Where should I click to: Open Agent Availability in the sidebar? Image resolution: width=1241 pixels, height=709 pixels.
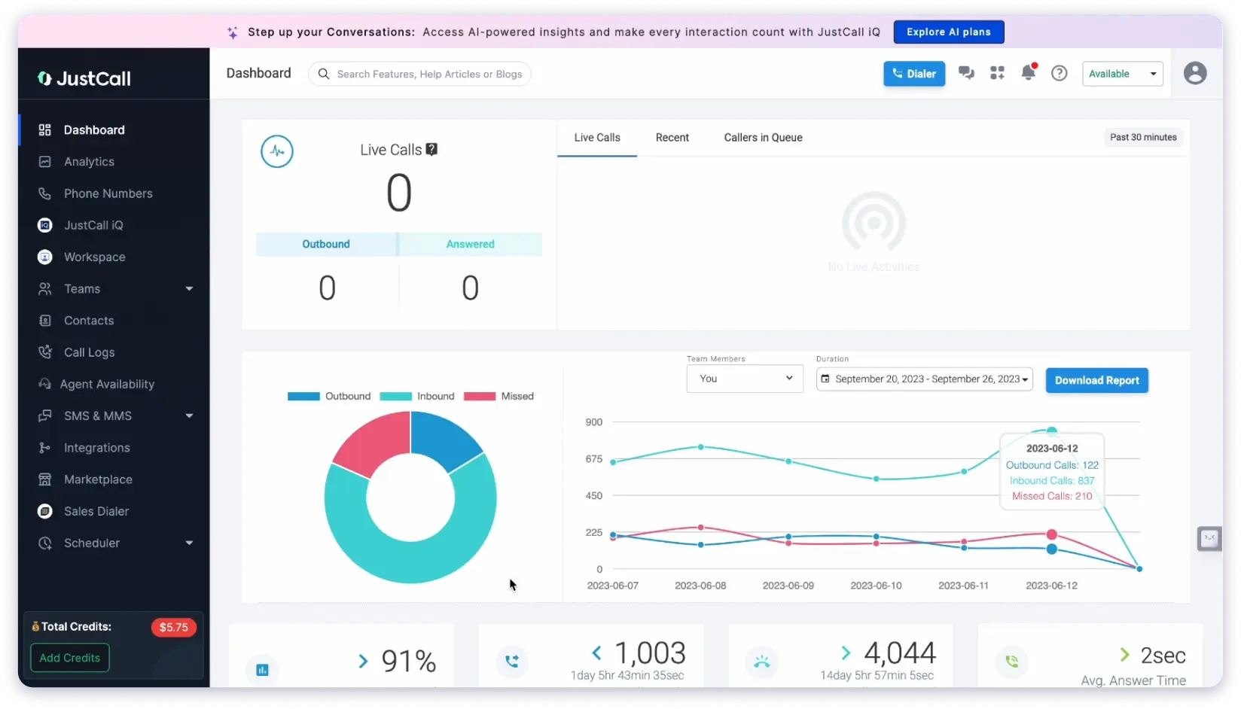click(108, 384)
